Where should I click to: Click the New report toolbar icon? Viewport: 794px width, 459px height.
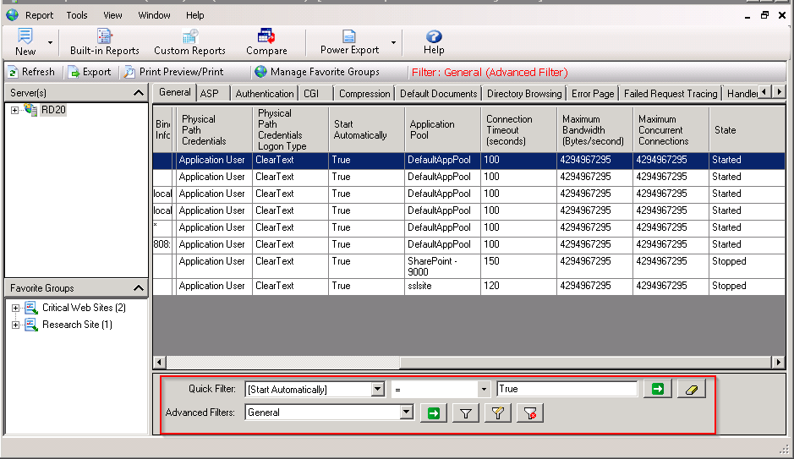click(x=25, y=37)
